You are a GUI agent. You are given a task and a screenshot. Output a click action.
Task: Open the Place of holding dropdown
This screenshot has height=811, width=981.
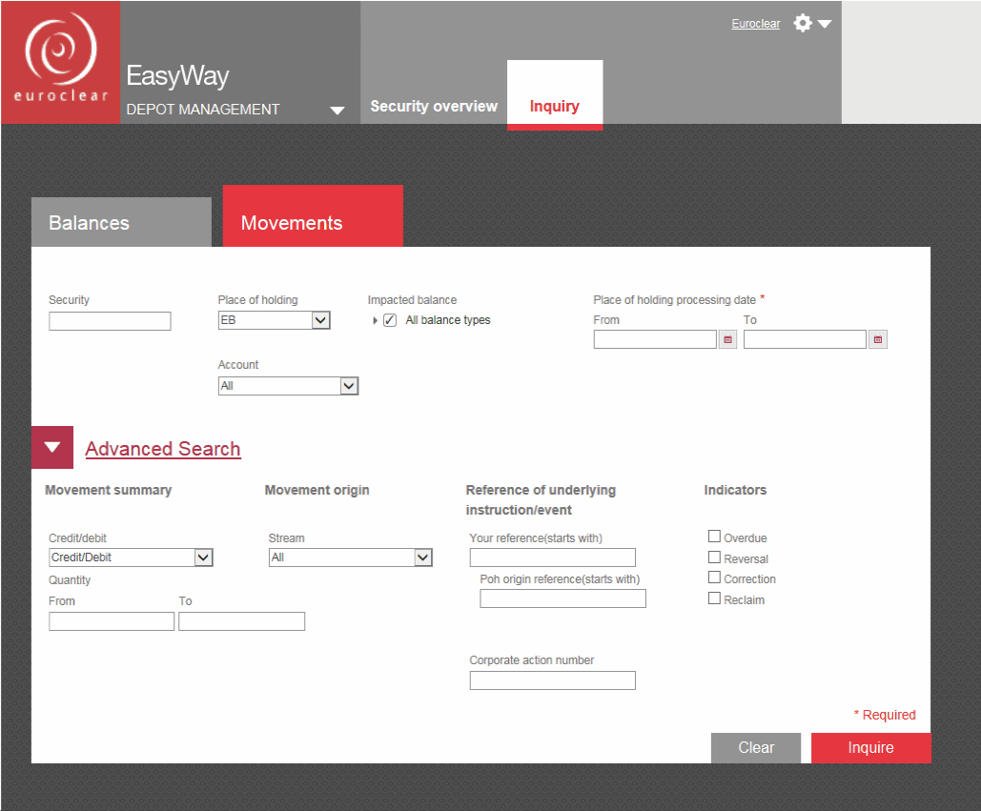point(274,320)
